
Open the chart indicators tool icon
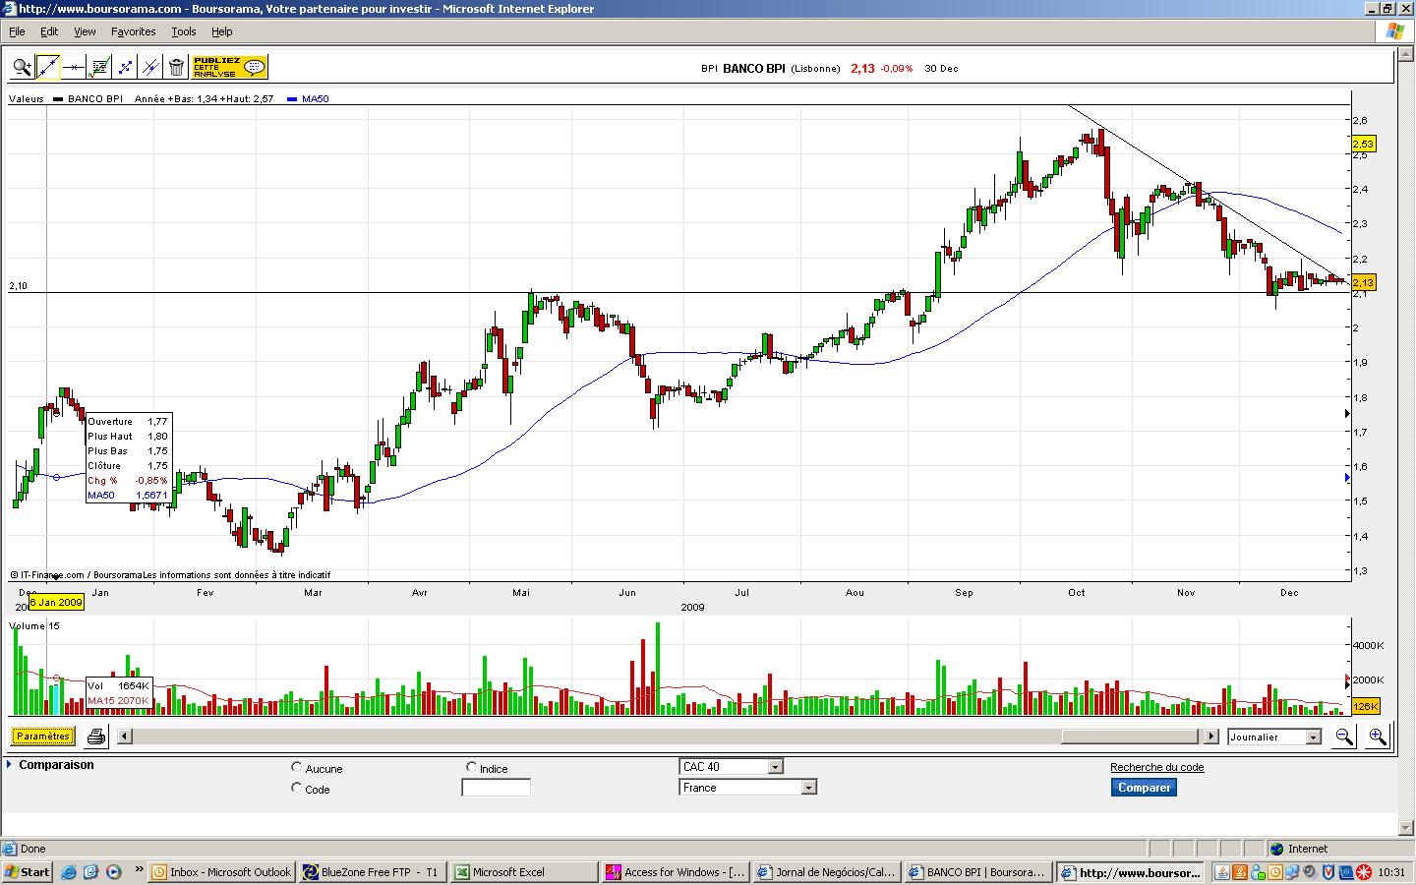(x=98, y=68)
